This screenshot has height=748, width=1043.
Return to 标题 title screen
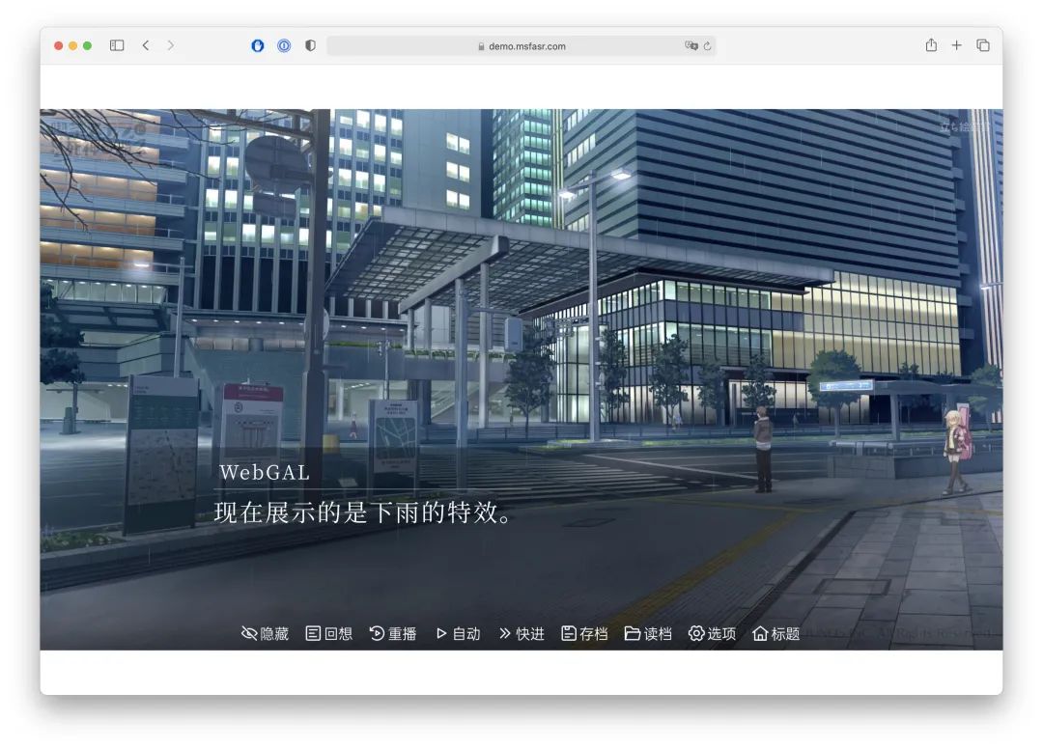coord(775,634)
